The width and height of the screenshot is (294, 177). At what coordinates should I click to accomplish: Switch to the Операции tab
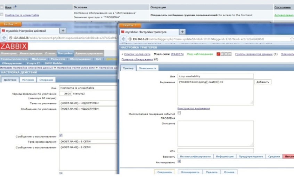point(46,80)
